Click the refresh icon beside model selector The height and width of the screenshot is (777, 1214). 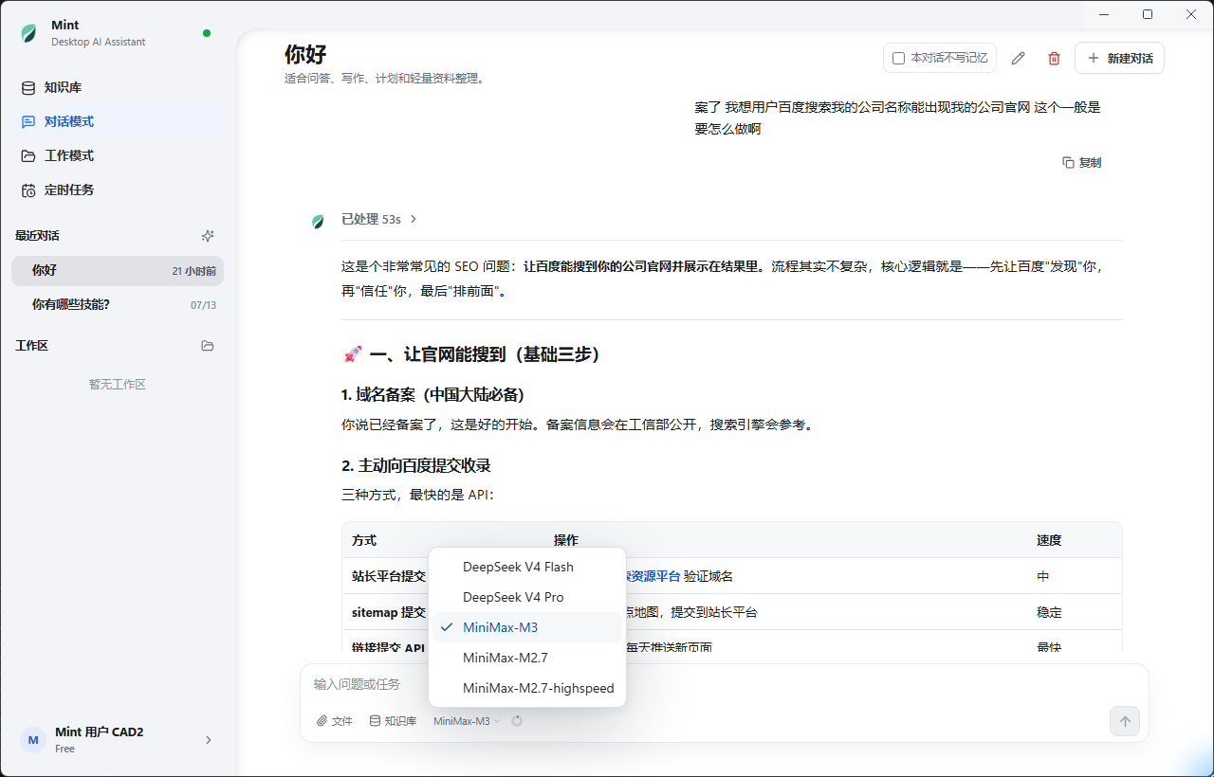pyautogui.click(x=517, y=721)
